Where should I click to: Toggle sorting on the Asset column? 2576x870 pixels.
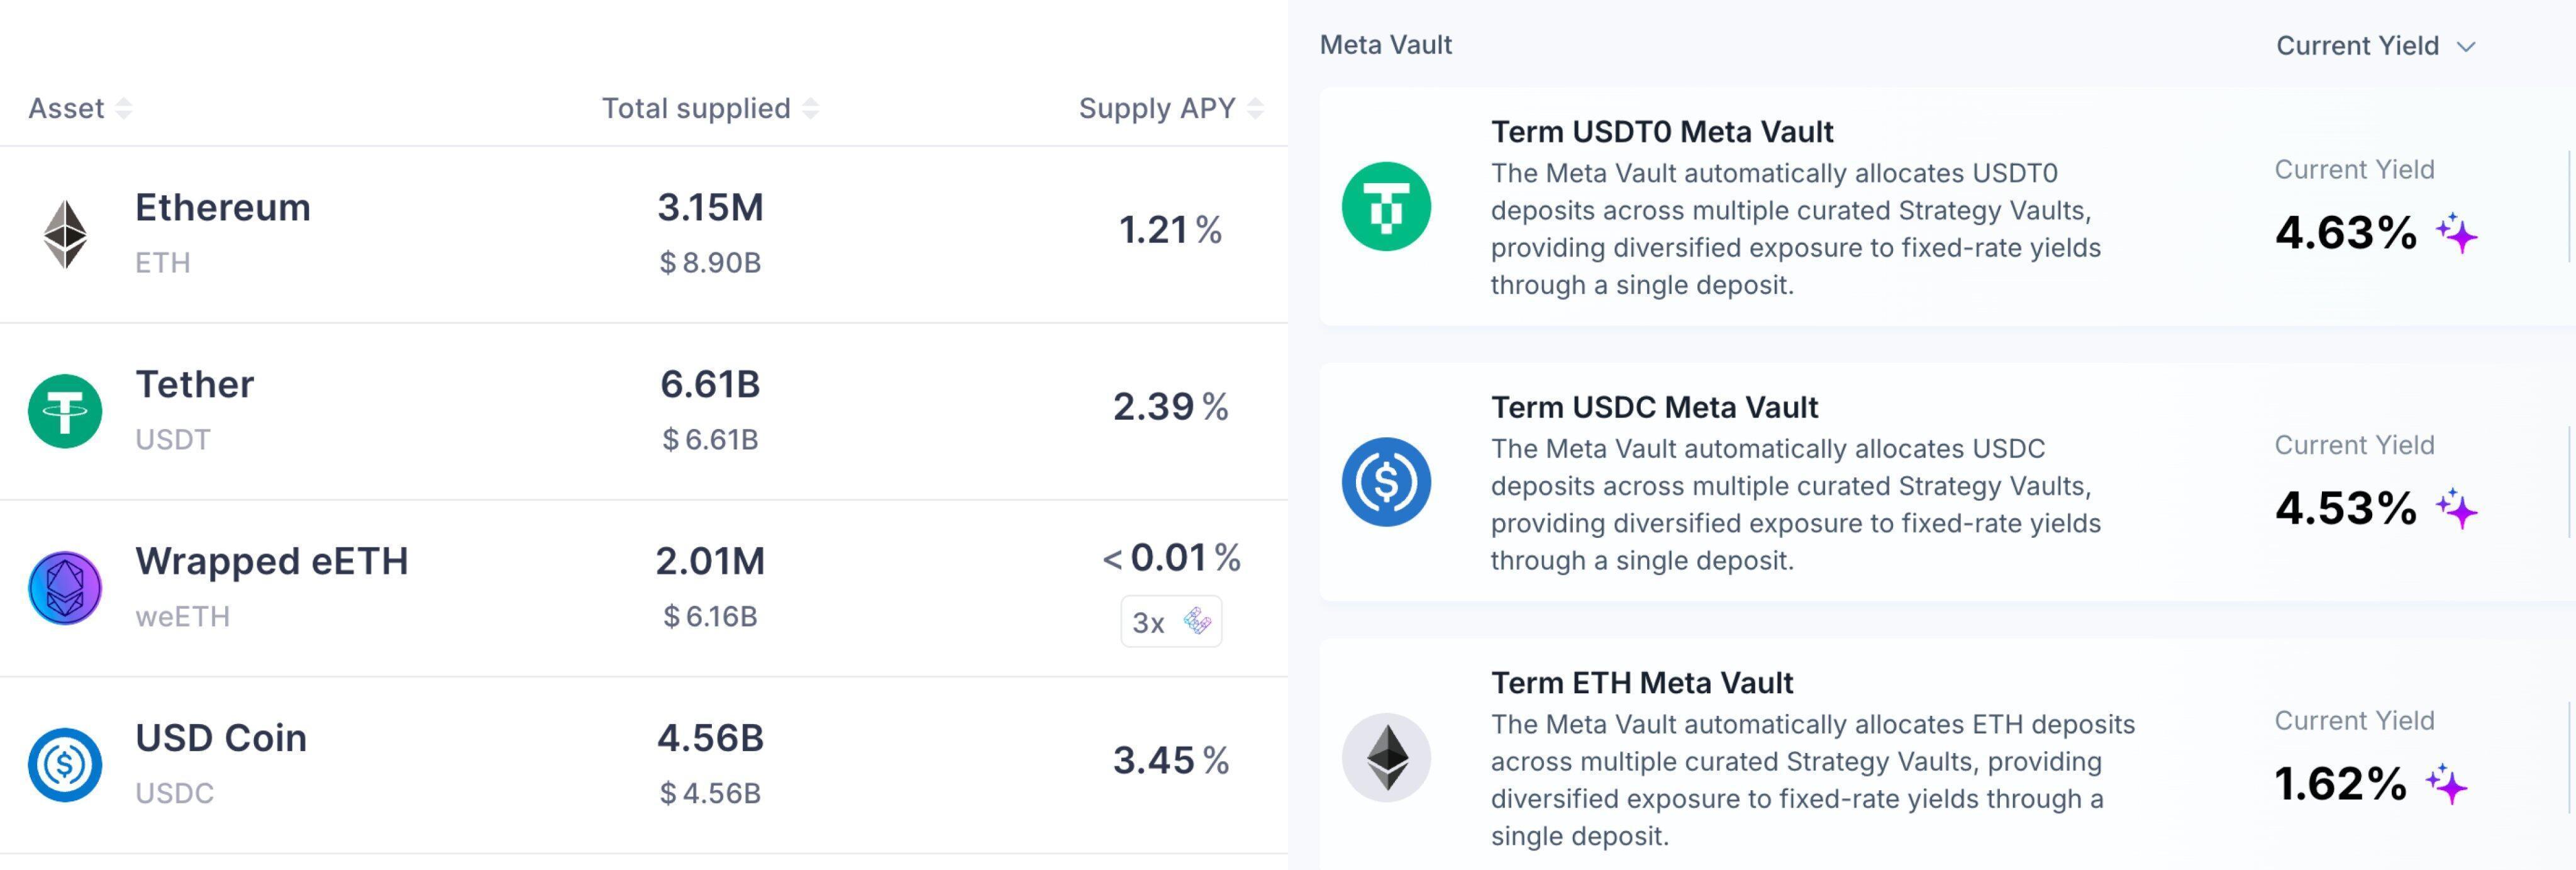pos(123,108)
